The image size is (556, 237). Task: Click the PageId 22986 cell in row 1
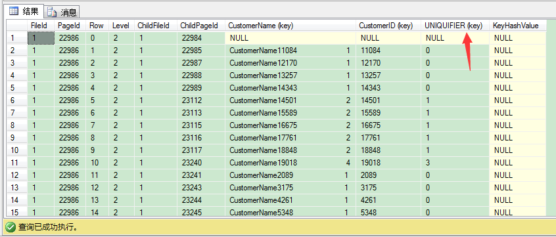click(x=70, y=38)
